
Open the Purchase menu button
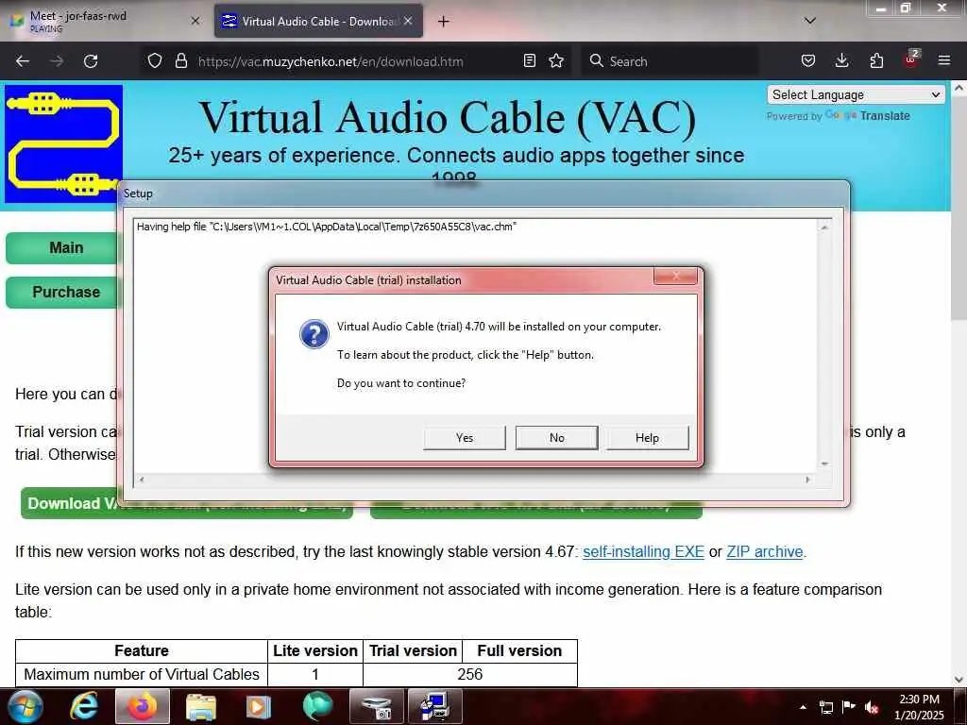pyautogui.click(x=61, y=293)
